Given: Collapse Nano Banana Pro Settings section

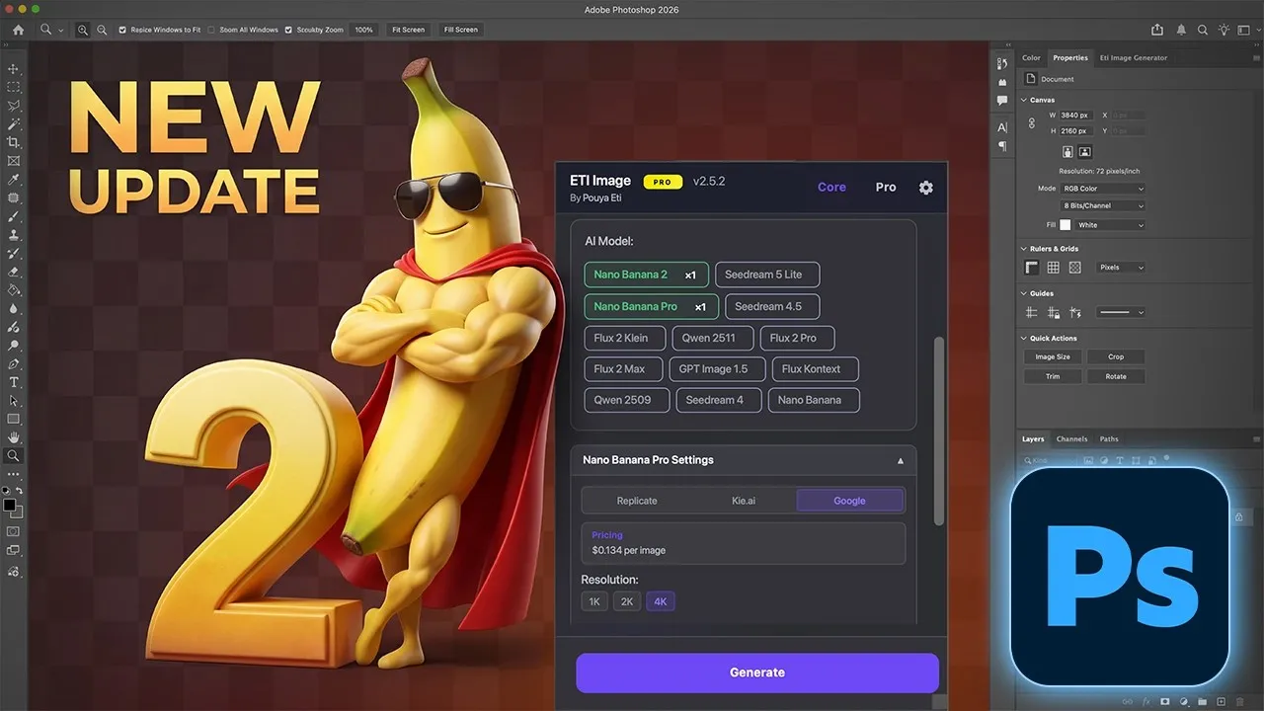Looking at the screenshot, I should pyautogui.click(x=900, y=460).
